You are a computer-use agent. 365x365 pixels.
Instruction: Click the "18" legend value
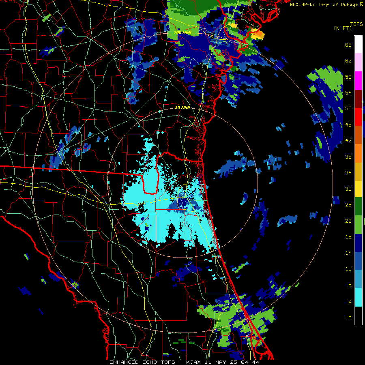[348, 237]
